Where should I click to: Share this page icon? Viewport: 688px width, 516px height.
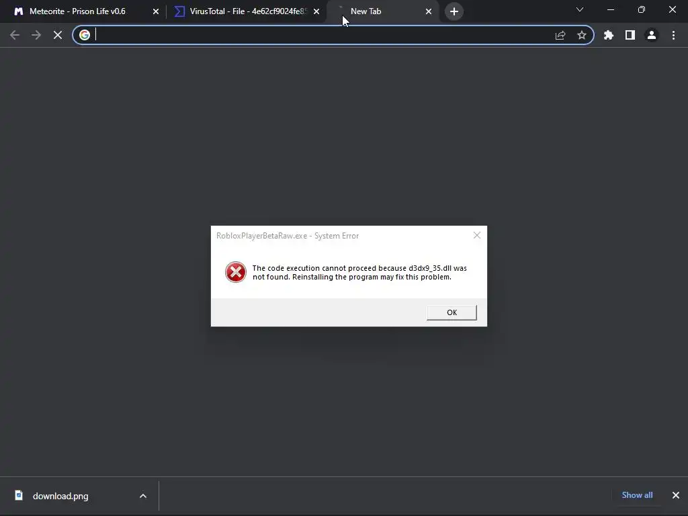pos(560,35)
